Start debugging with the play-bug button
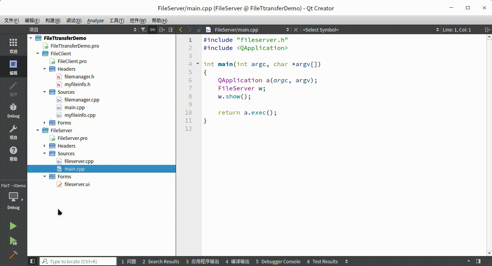This screenshot has height=266, width=492. [x=13, y=241]
